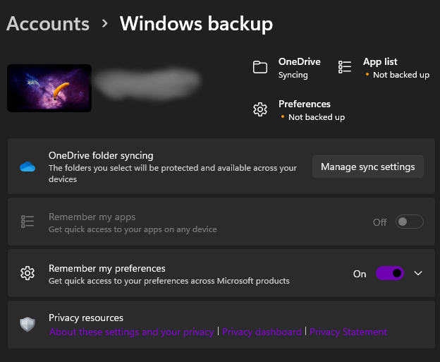Click the account profile picture thumbnail
The image size is (440, 362).
click(x=49, y=88)
